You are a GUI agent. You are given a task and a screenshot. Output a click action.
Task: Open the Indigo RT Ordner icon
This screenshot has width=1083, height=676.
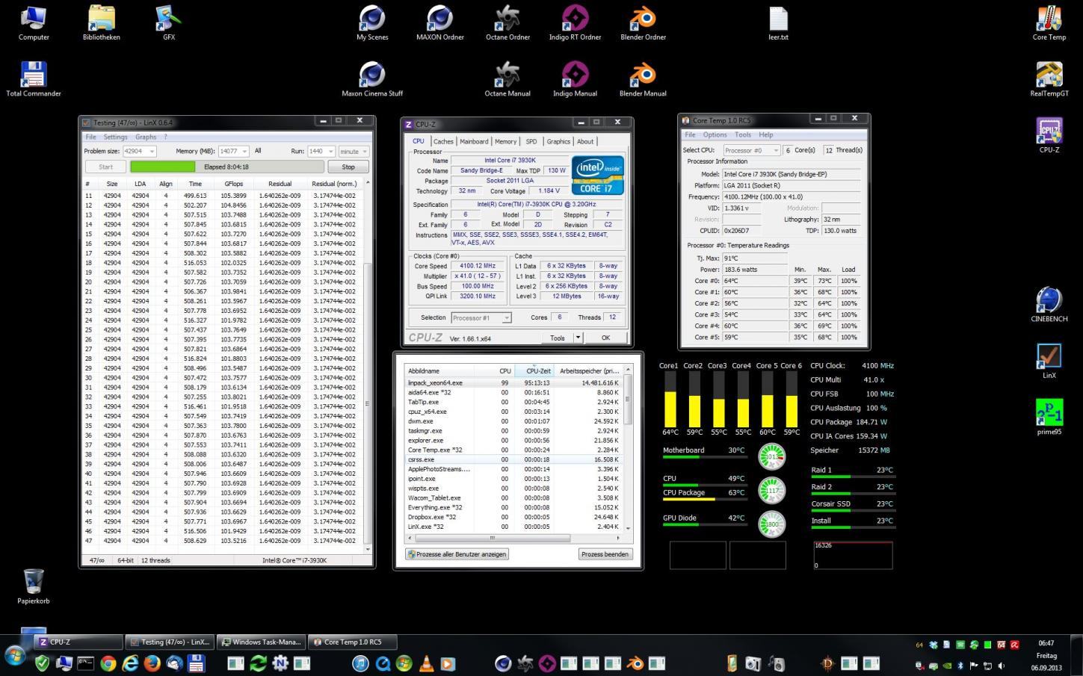click(575, 23)
